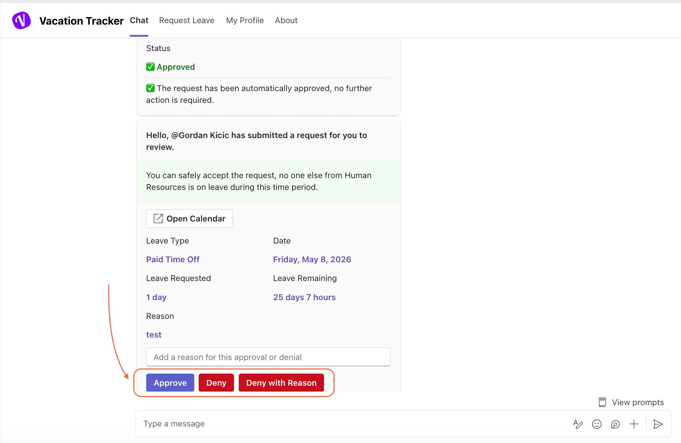Open the About tab
This screenshot has height=443, width=681.
[286, 21]
